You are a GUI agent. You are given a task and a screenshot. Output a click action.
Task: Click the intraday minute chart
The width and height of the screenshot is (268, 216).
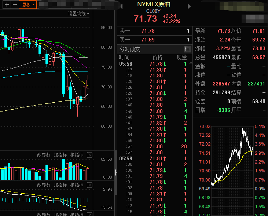tap(232, 170)
